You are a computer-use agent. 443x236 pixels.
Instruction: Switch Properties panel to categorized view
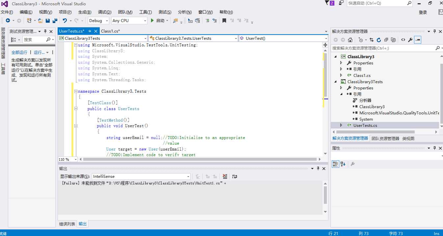click(x=335, y=164)
